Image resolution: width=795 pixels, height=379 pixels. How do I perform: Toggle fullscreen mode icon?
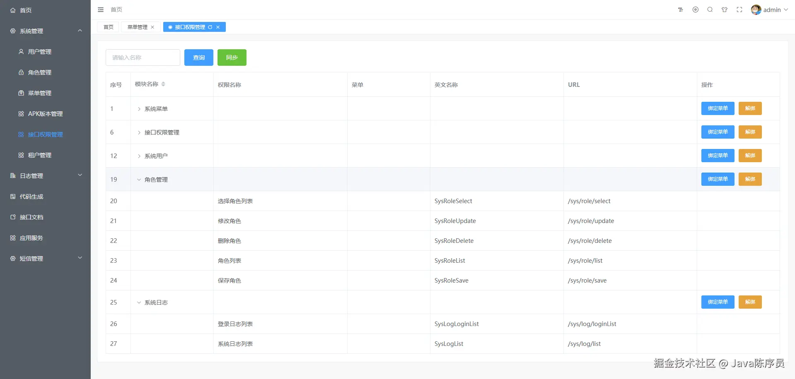[x=739, y=10]
